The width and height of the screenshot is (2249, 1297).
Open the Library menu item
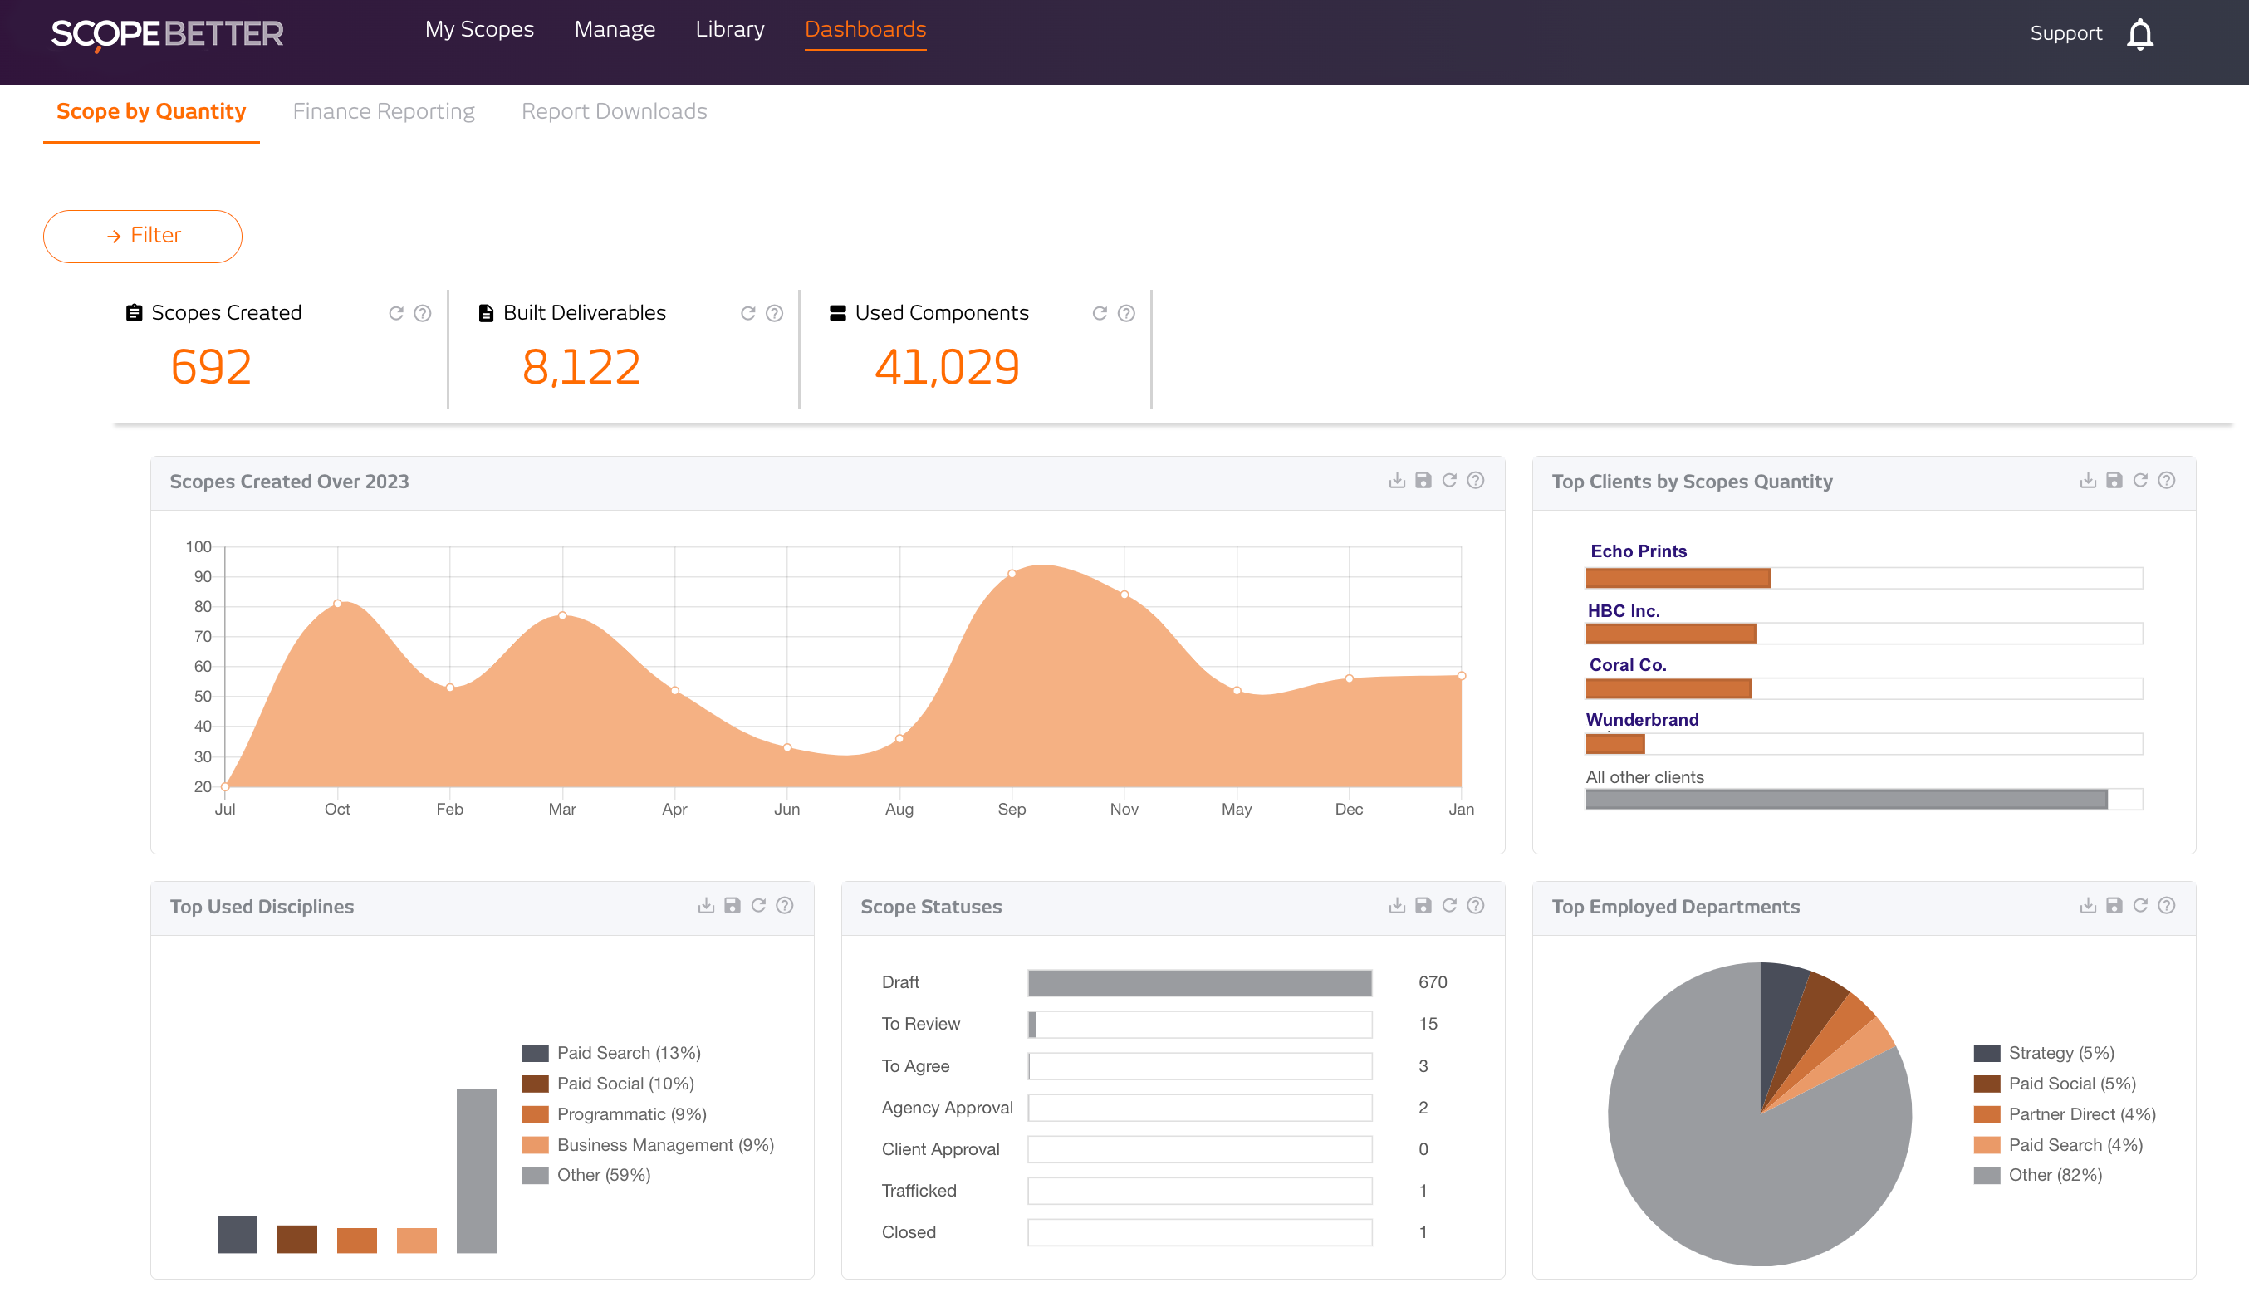[729, 28]
